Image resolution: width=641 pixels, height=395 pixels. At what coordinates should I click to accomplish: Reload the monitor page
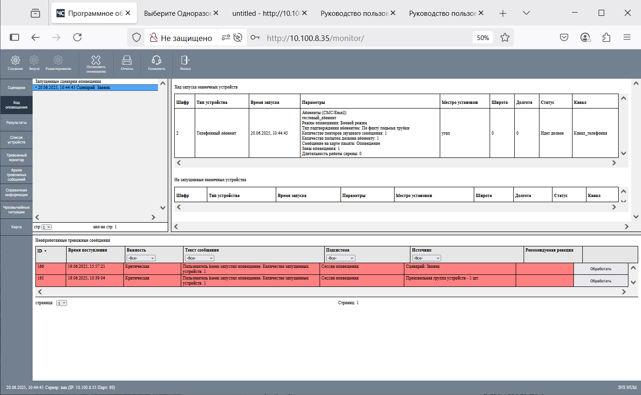point(77,38)
